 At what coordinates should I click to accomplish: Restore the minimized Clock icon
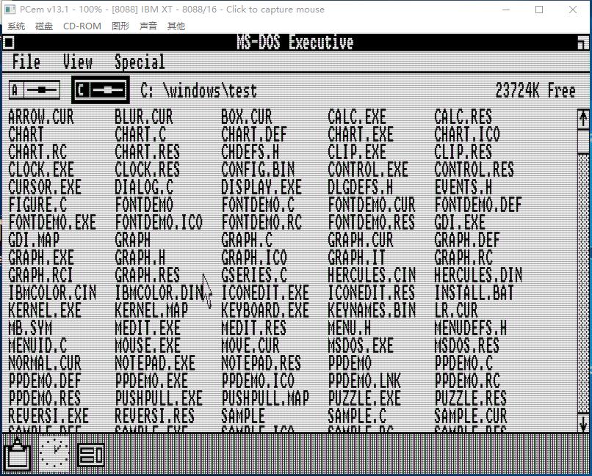point(54,454)
